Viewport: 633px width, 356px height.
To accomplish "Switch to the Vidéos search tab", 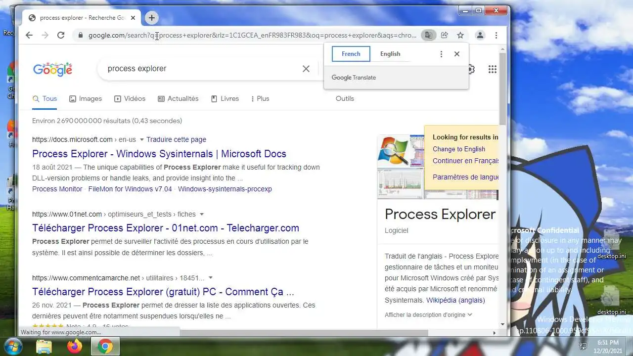I will point(130,98).
